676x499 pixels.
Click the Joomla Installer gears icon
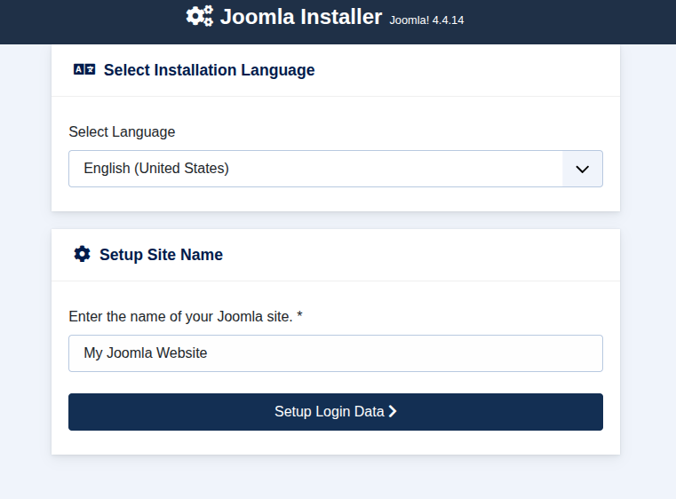point(200,16)
